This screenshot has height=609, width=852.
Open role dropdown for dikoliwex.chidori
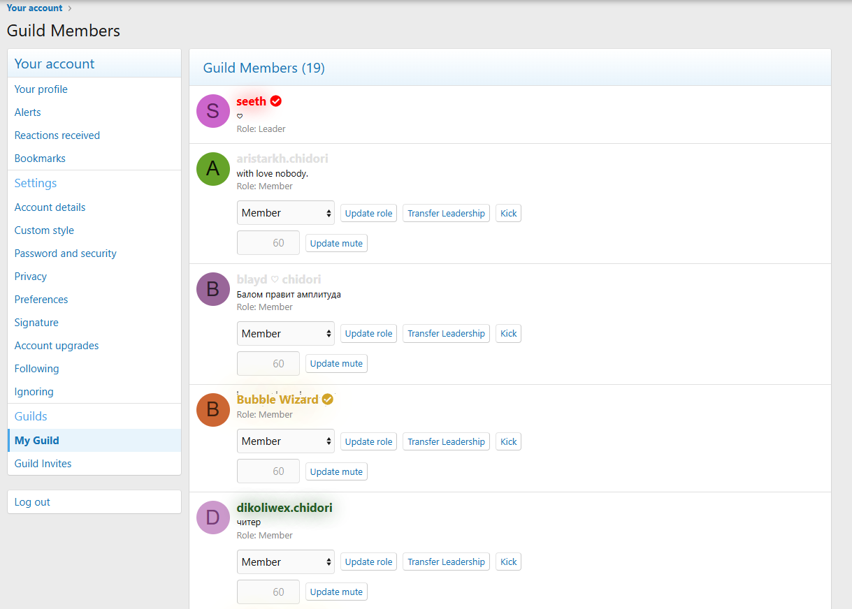(x=286, y=562)
